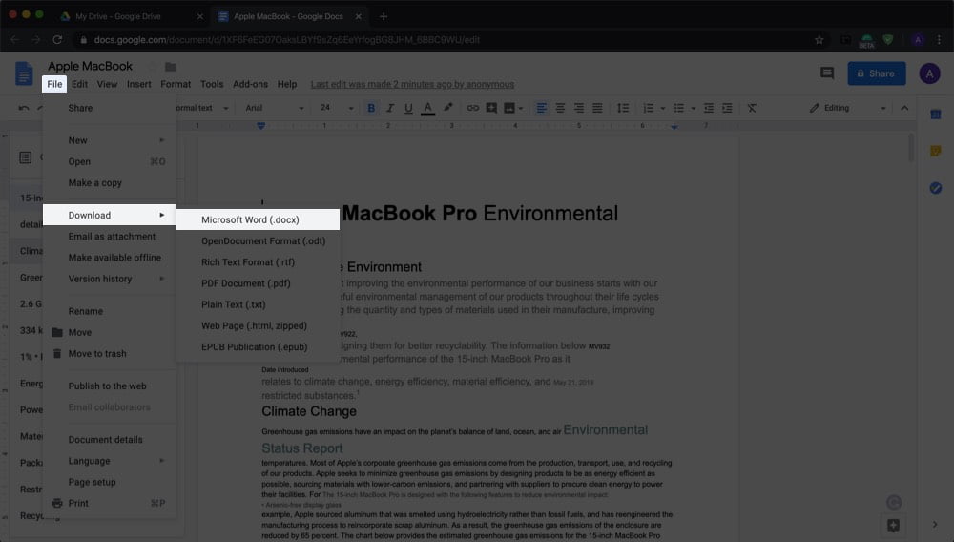Expand the bulleted list options arrow
Image resolution: width=954 pixels, height=542 pixels.
coord(693,108)
